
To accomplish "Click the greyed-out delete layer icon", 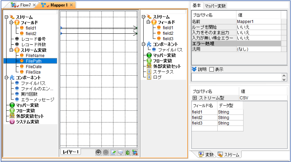I will click(x=106, y=153).
